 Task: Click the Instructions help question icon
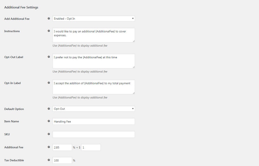point(49,31)
